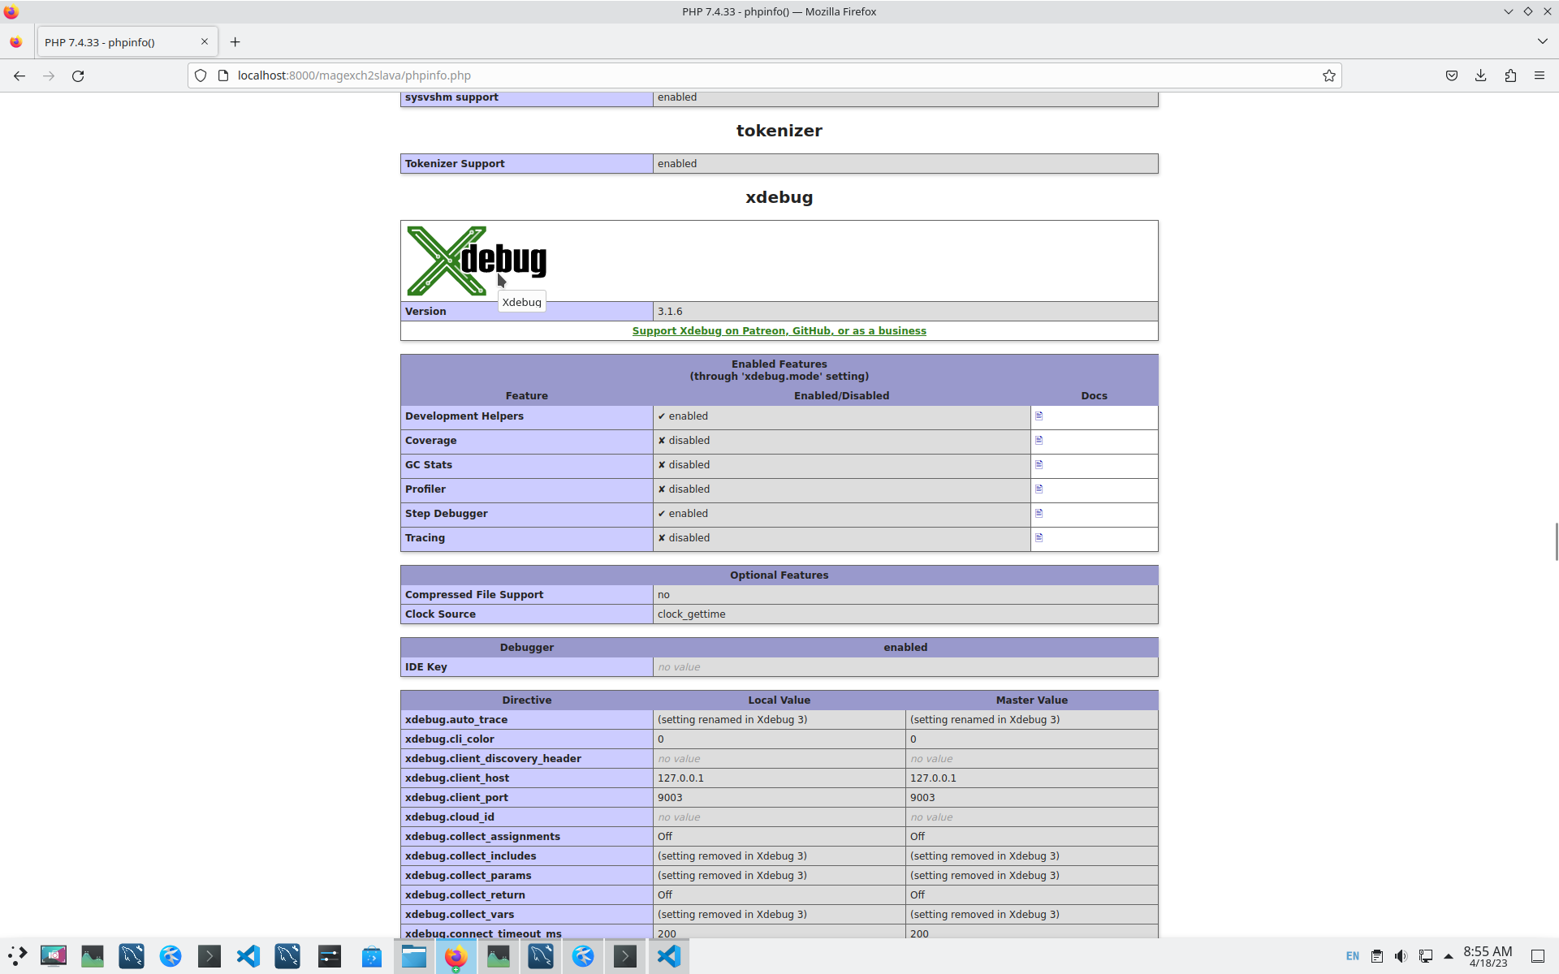The height and width of the screenshot is (974, 1559).
Task: Open the Firefox Downloads icon
Action: (1480, 75)
